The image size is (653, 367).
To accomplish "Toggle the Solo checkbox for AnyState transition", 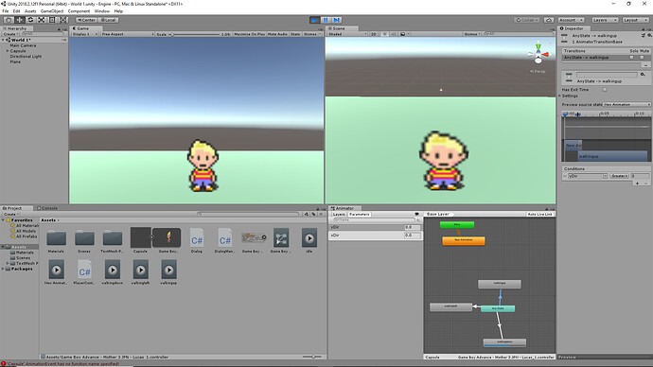I will coord(632,58).
